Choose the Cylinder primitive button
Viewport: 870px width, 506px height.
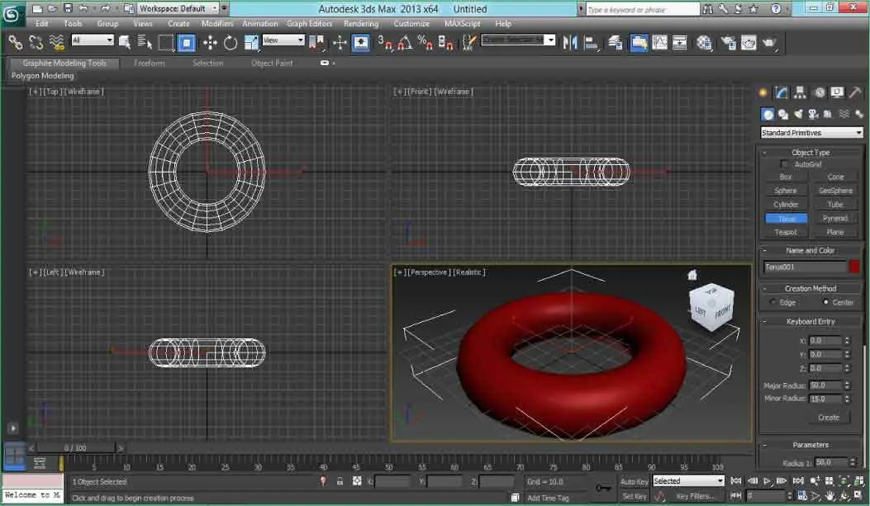point(786,205)
